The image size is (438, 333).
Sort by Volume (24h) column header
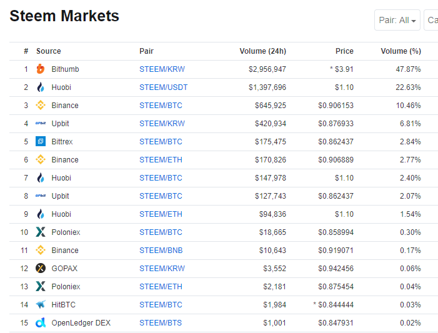click(x=262, y=51)
